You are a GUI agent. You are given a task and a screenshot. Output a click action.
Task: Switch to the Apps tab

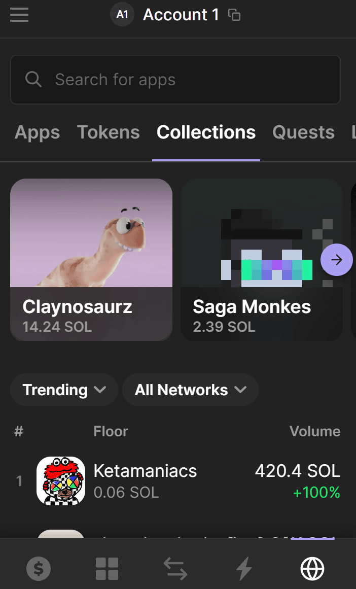(37, 132)
